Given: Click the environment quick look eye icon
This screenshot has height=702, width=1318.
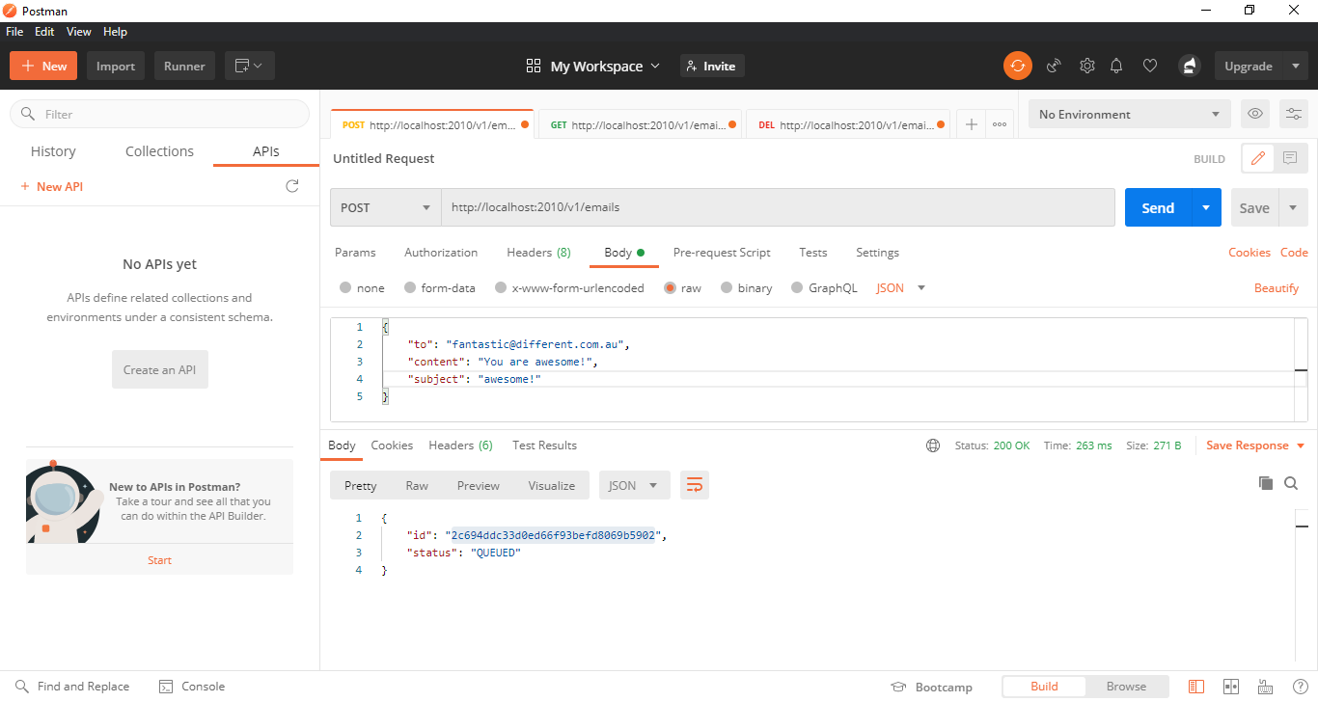Looking at the screenshot, I should 1255,114.
